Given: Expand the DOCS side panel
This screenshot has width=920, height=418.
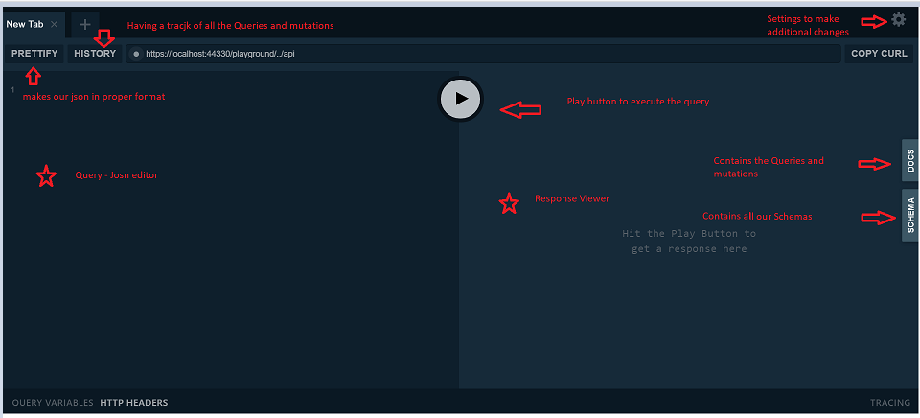Looking at the screenshot, I should point(910,160).
